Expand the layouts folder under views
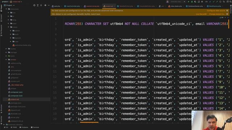 point(11,38)
